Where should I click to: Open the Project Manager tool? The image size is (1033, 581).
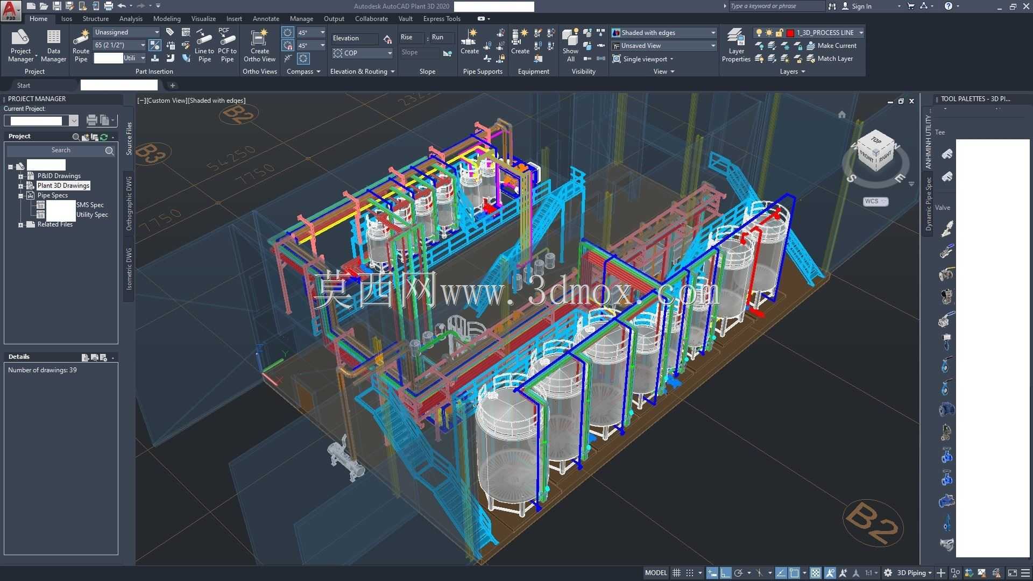coord(21,46)
